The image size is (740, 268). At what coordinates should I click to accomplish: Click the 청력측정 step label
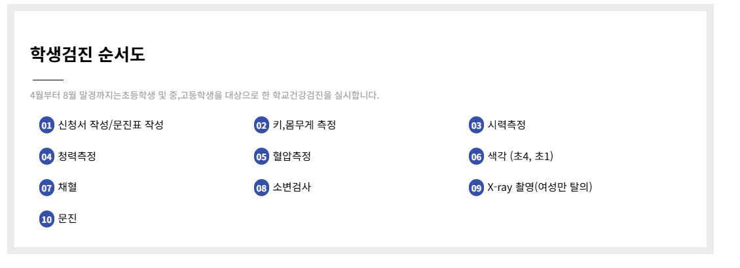77,156
